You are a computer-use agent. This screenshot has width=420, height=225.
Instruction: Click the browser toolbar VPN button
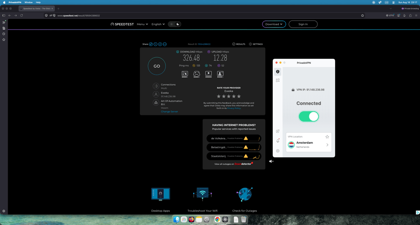point(390,16)
